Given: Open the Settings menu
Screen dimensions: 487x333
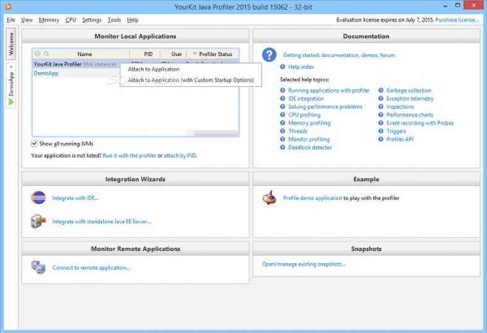Looking at the screenshot, I should 91,20.
